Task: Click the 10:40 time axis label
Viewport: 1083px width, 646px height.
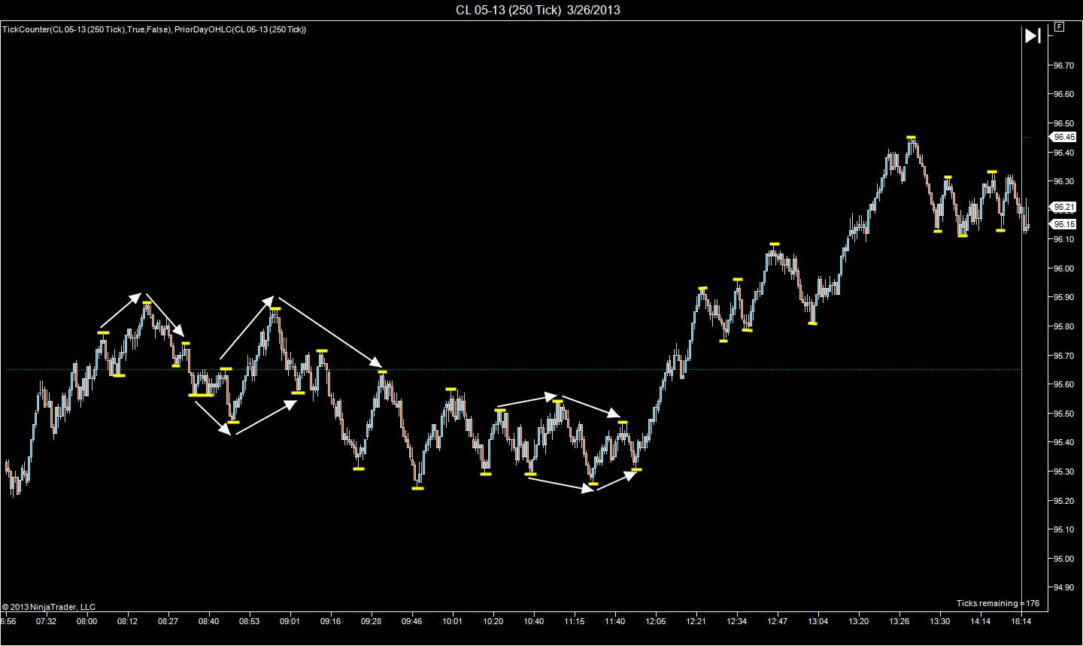Action: [x=534, y=622]
